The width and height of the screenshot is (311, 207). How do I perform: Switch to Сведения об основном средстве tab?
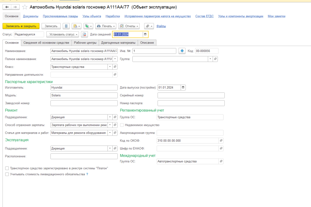click(x=46, y=43)
